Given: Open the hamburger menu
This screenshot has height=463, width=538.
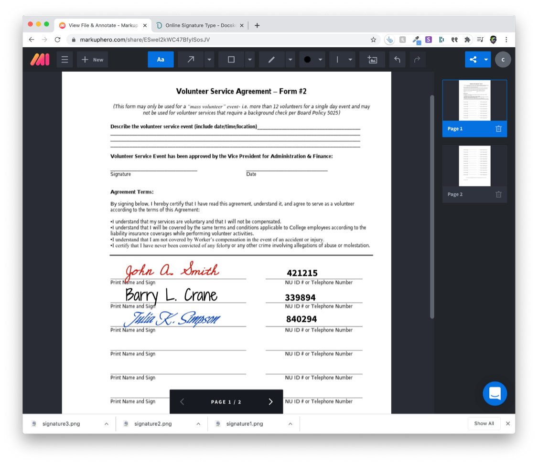Looking at the screenshot, I should [65, 60].
